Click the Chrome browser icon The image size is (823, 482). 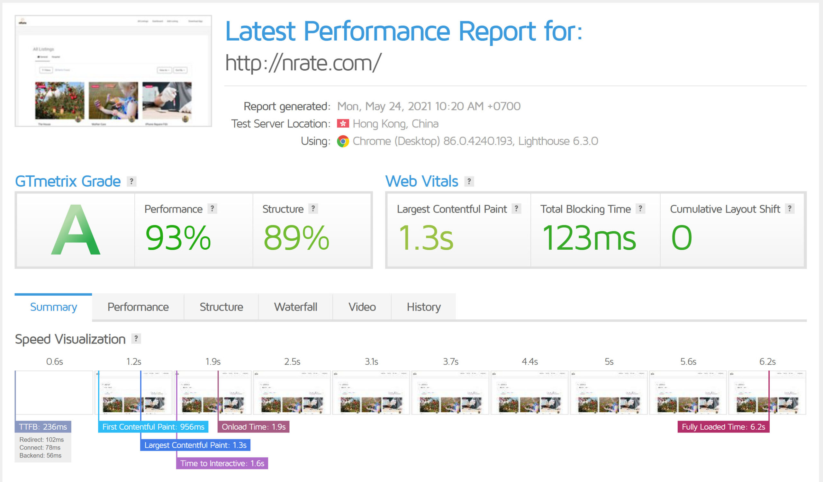pyautogui.click(x=343, y=141)
